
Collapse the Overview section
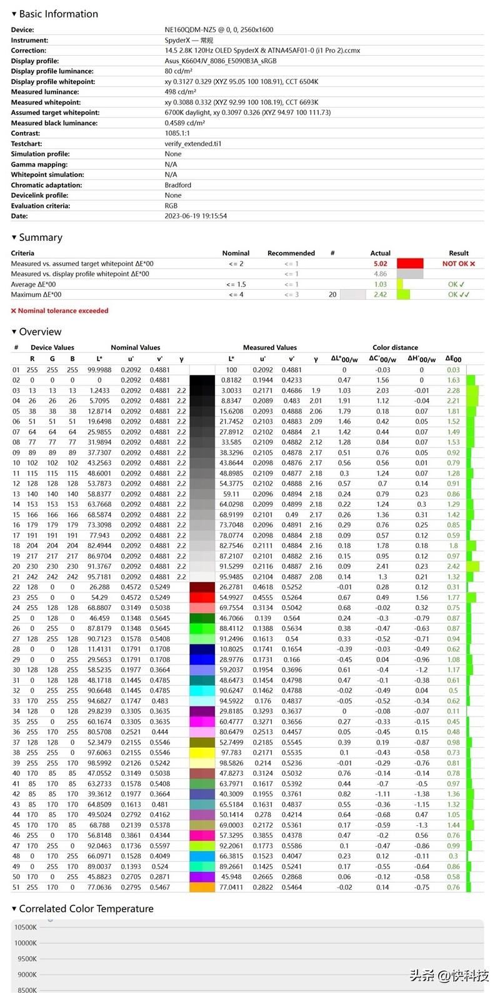14,332
